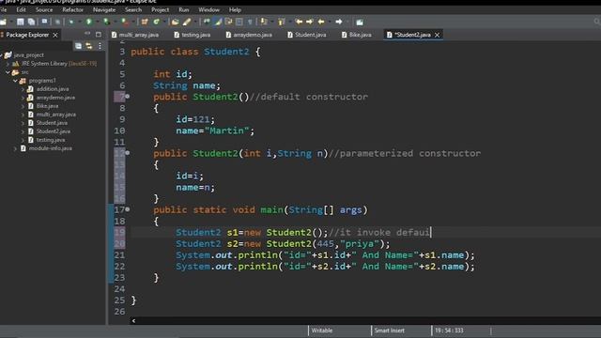The image size is (601, 338).
Task: Minimize the Package Explorer panel
Action: click(87, 34)
